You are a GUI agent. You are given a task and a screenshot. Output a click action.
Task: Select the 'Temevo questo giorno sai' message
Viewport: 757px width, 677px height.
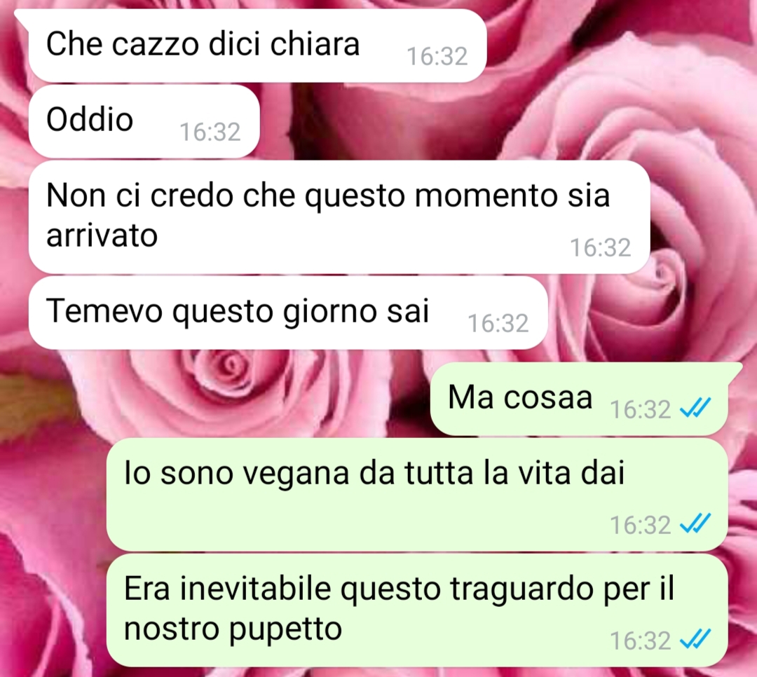(x=288, y=313)
